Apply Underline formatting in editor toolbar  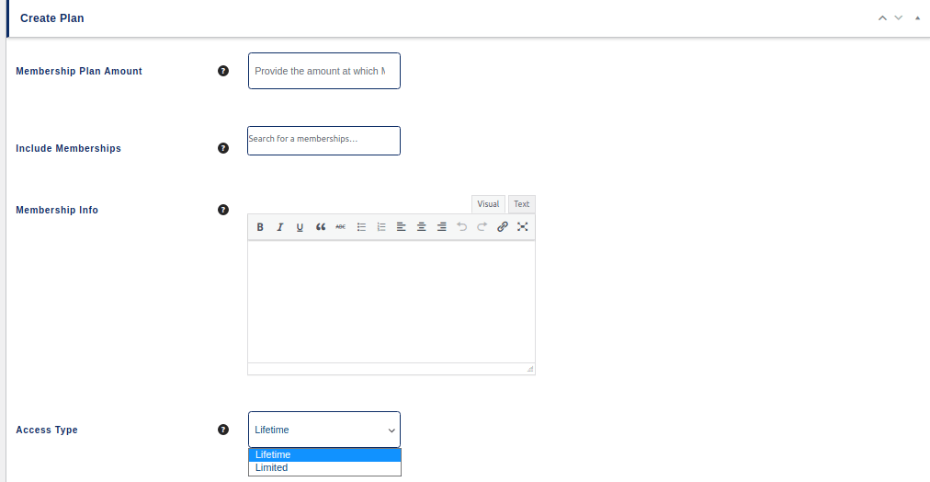coord(301,227)
